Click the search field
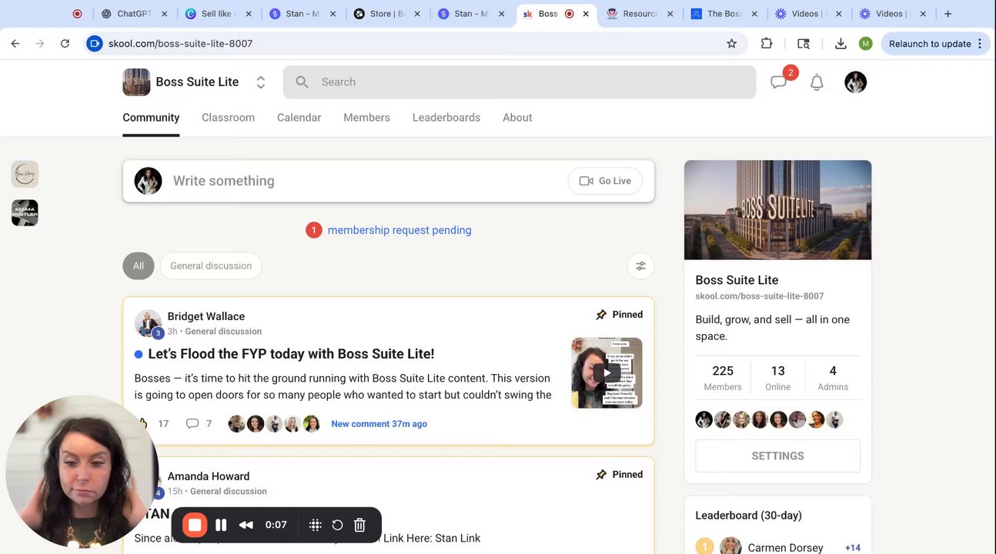 click(520, 82)
